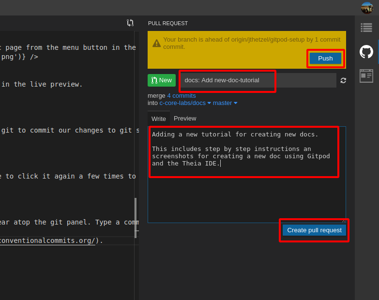Click the editor vertical scrollbar thumb
This screenshot has height=300, width=379.
(136, 218)
